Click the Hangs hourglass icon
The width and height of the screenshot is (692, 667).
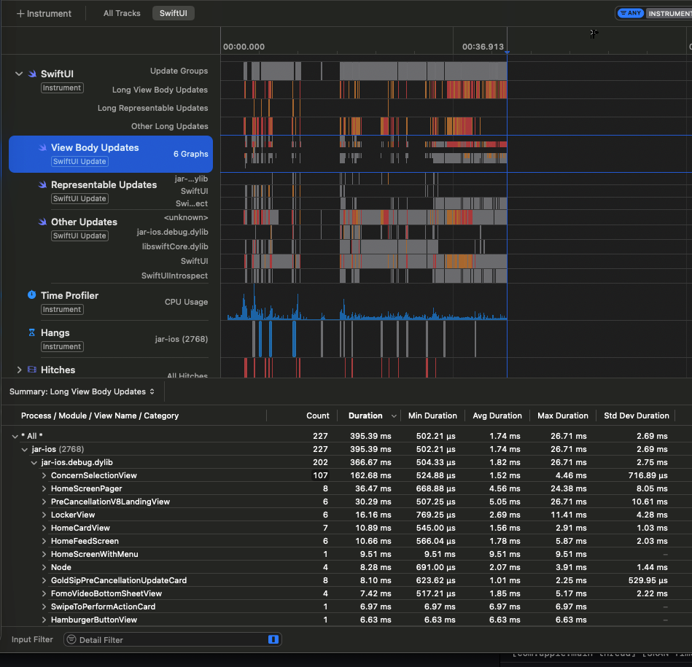pyautogui.click(x=31, y=332)
